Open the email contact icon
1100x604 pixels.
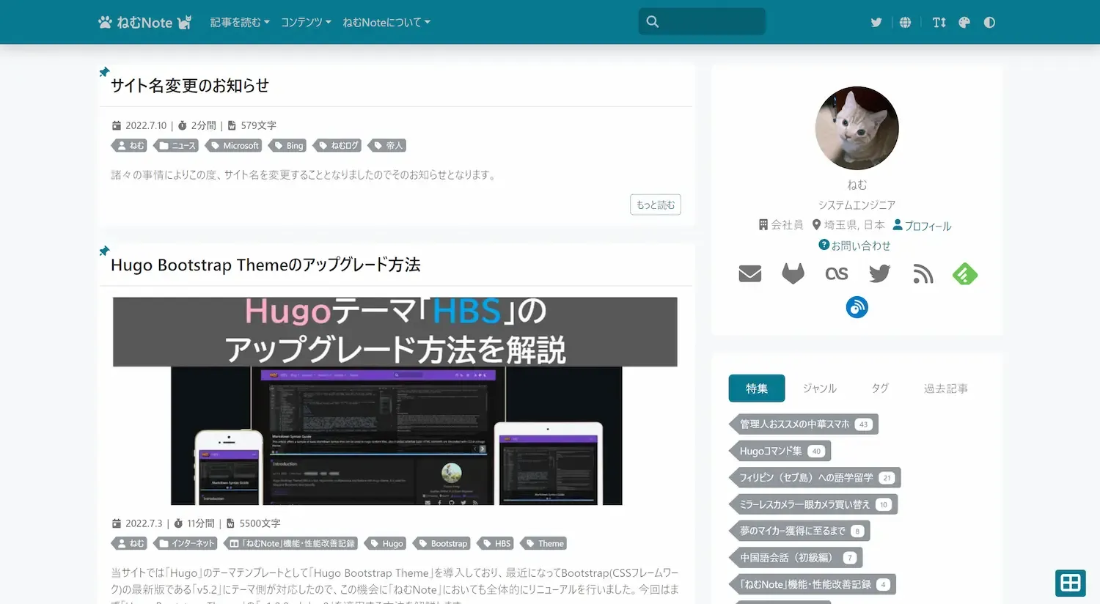(749, 273)
